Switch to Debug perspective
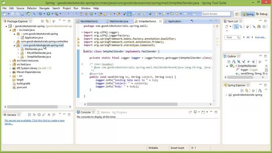 [x=262, y=14]
